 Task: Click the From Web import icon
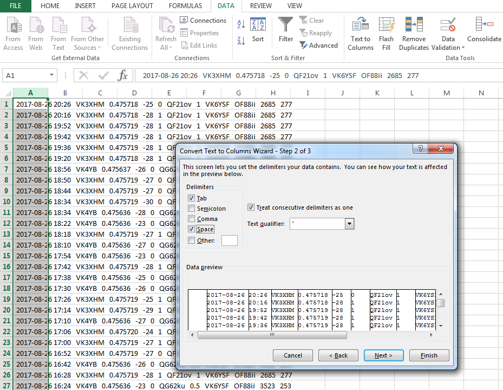[x=36, y=25]
